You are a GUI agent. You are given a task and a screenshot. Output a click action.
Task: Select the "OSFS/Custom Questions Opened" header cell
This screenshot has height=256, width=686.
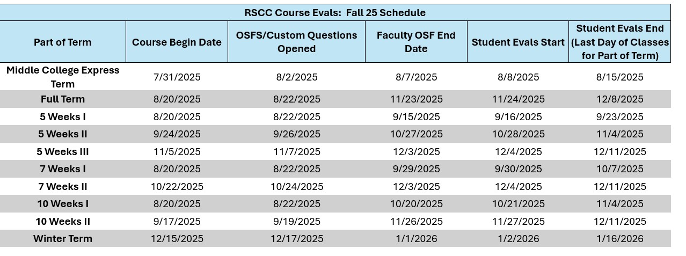[296, 42]
